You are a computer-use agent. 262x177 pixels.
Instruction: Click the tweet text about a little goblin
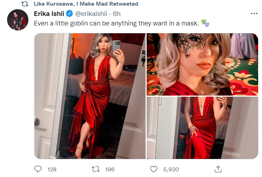click(116, 23)
